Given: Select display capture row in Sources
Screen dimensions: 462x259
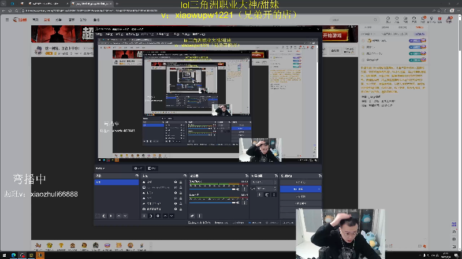Looking at the screenshot, I should point(162,188).
